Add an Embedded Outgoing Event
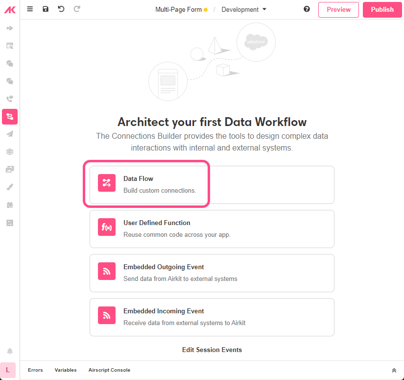The width and height of the screenshot is (404, 380). coord(212,273)
